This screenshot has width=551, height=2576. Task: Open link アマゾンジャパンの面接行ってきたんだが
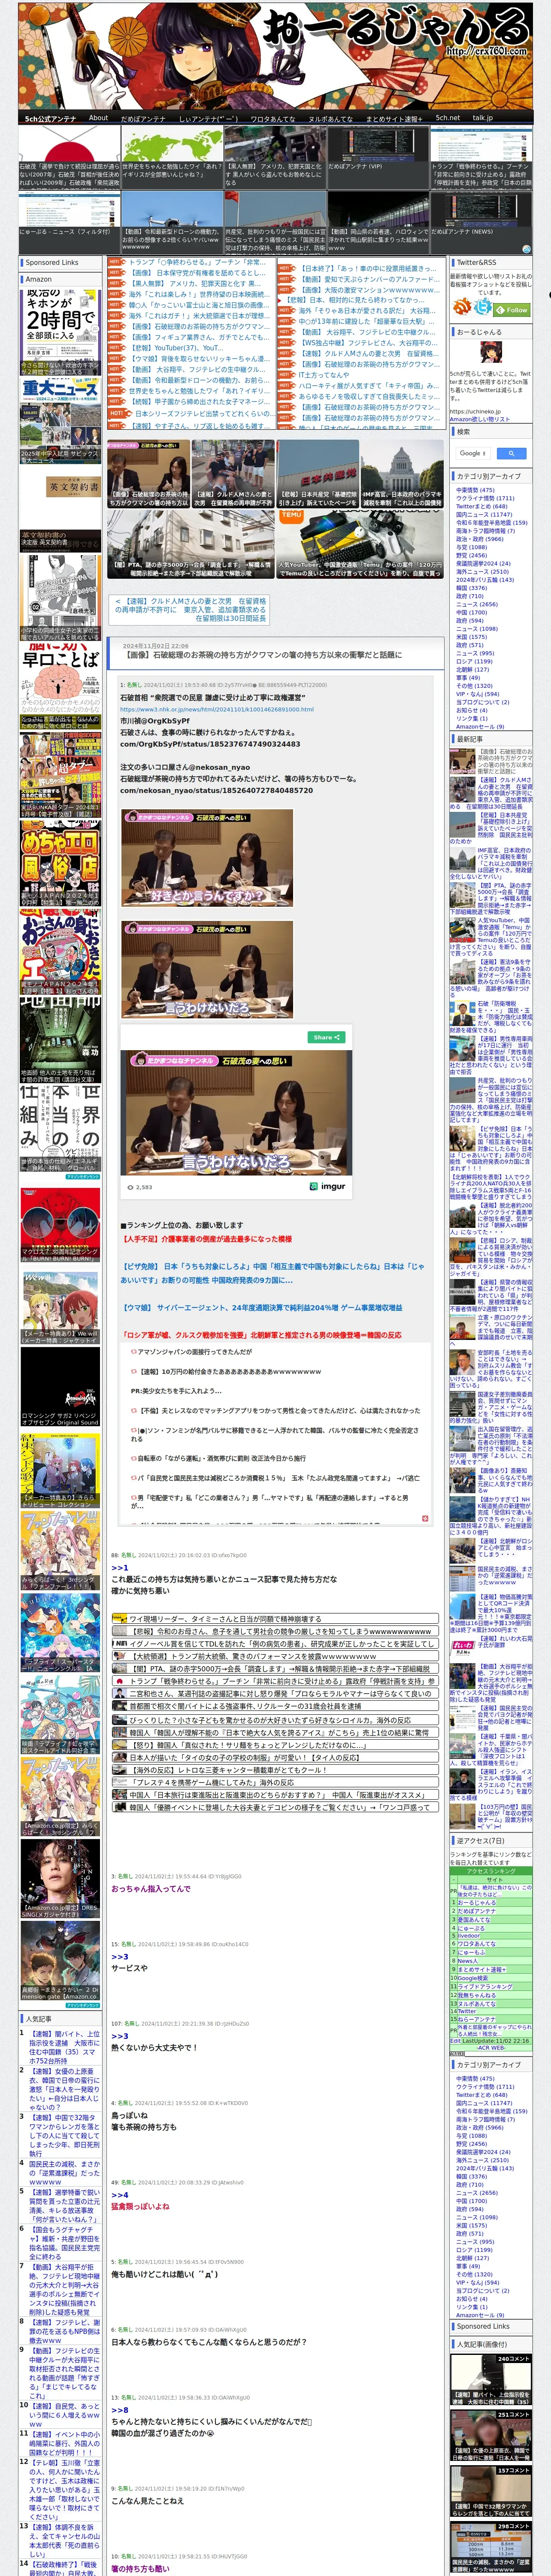(x=195, y=1352)
